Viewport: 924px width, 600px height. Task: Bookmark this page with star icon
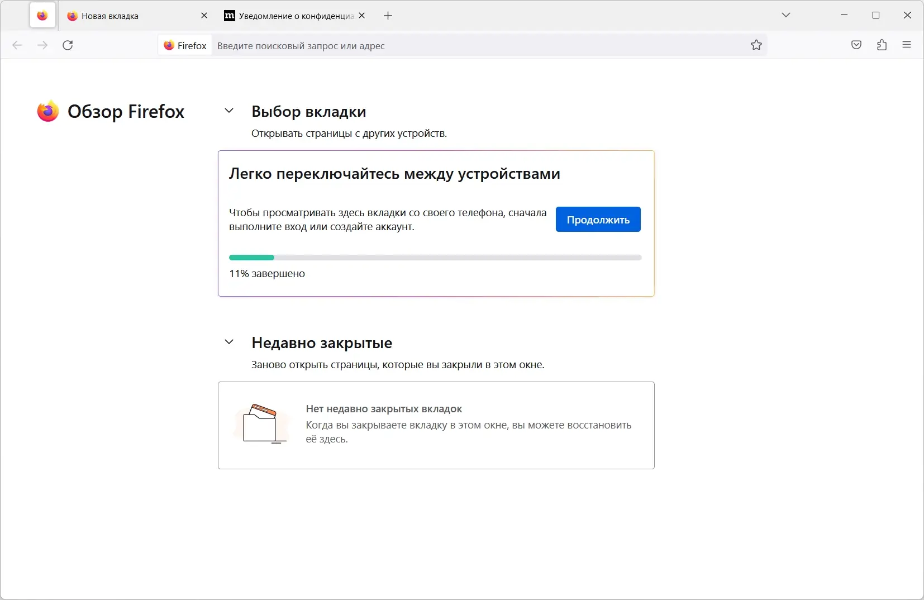tap(756, 45)
